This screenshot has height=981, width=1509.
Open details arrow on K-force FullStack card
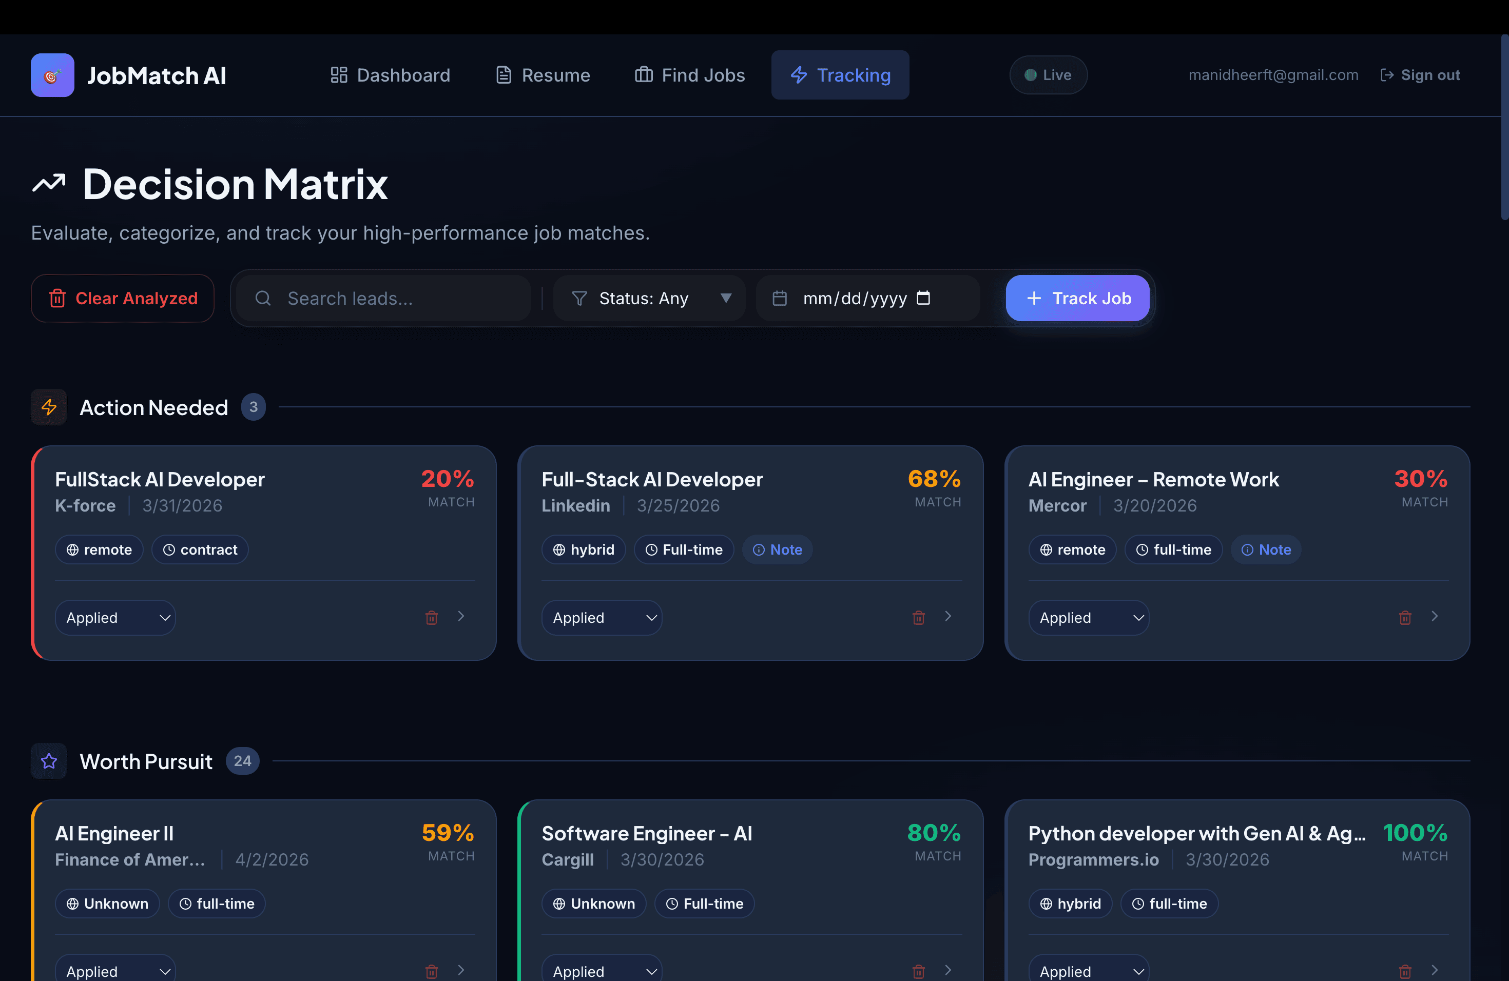click(461, 617)
